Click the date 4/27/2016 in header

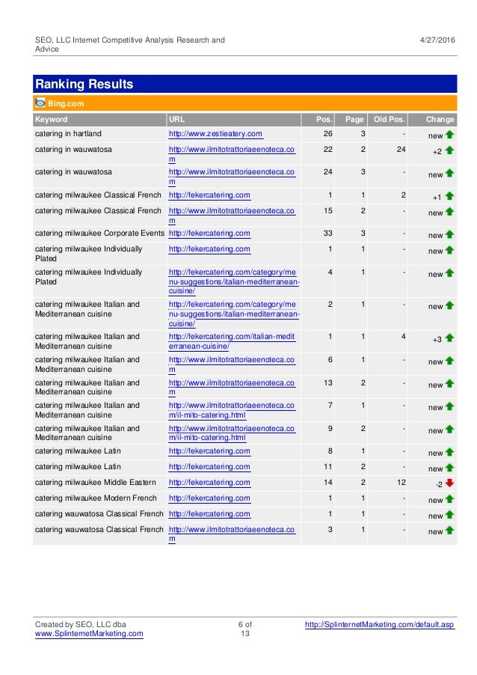click(437, 40)
